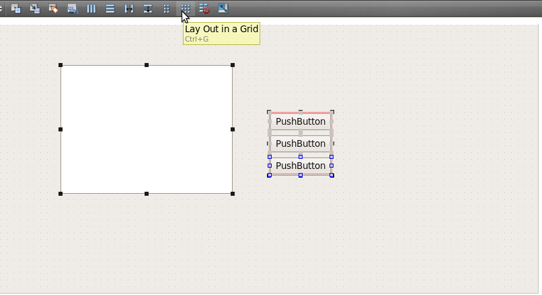Select the top PushButton in the layout

click(301, 121)
